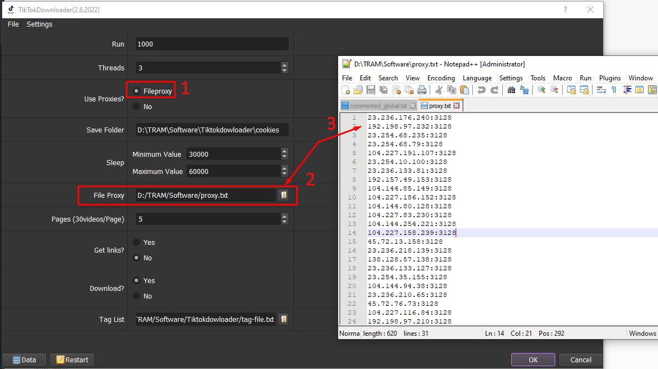
Task: Open Notepad++ Language menu
Action: click(x=477, y=78)
